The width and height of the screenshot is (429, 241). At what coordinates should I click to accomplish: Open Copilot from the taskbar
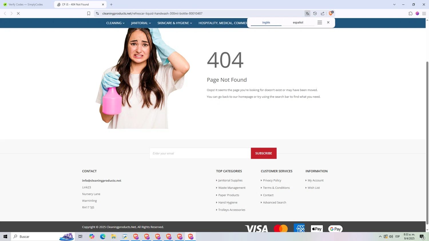tap(92, 236)
